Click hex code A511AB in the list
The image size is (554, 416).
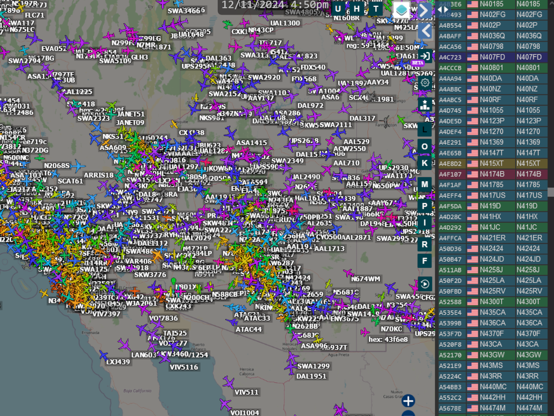click(x=450, y=270)
